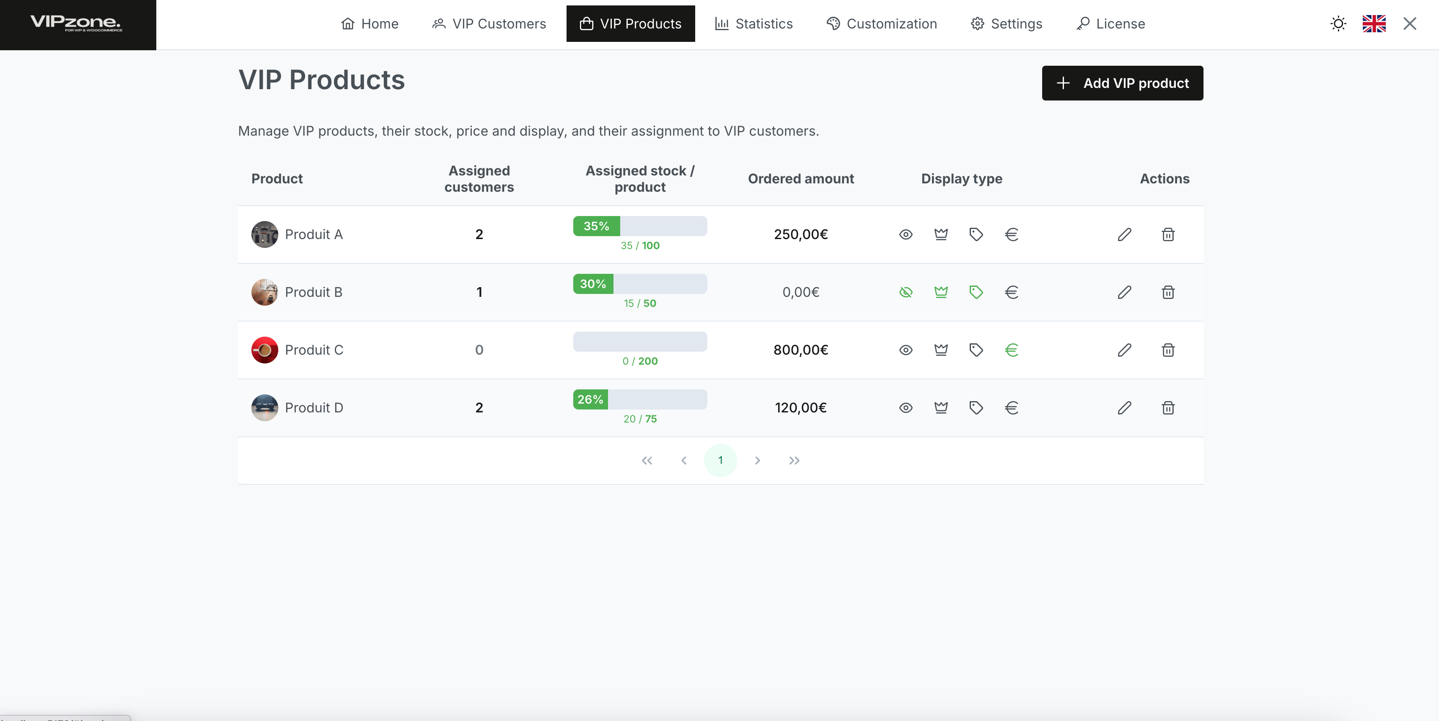Screen dimensions: 1439x721
Task: Edit Produit D with pencil icon
Action: (x=1124, y=408)
